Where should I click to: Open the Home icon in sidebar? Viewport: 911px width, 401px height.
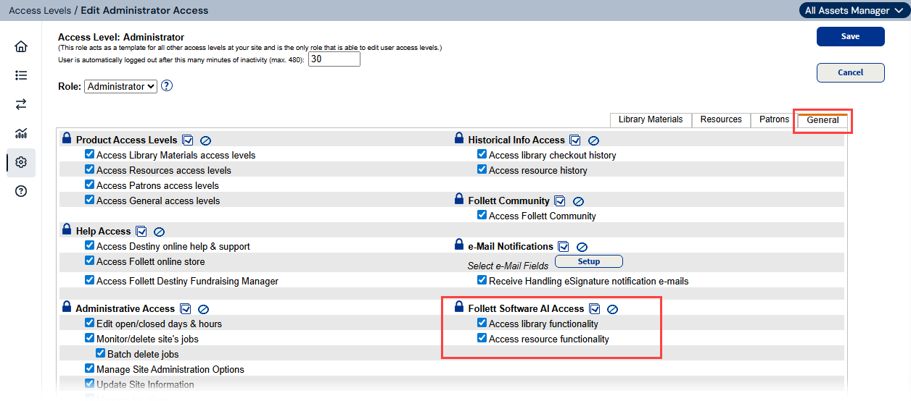21,46
